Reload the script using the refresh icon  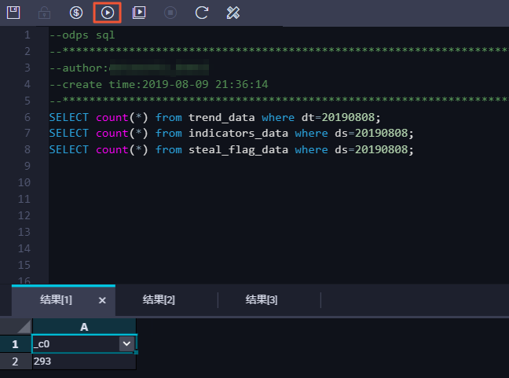[202, 13]
